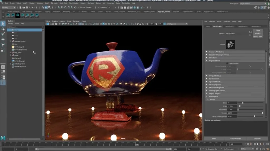270x151 pixels.
Task: Click the Select button at panel bottom
Action: pos(214,139)
